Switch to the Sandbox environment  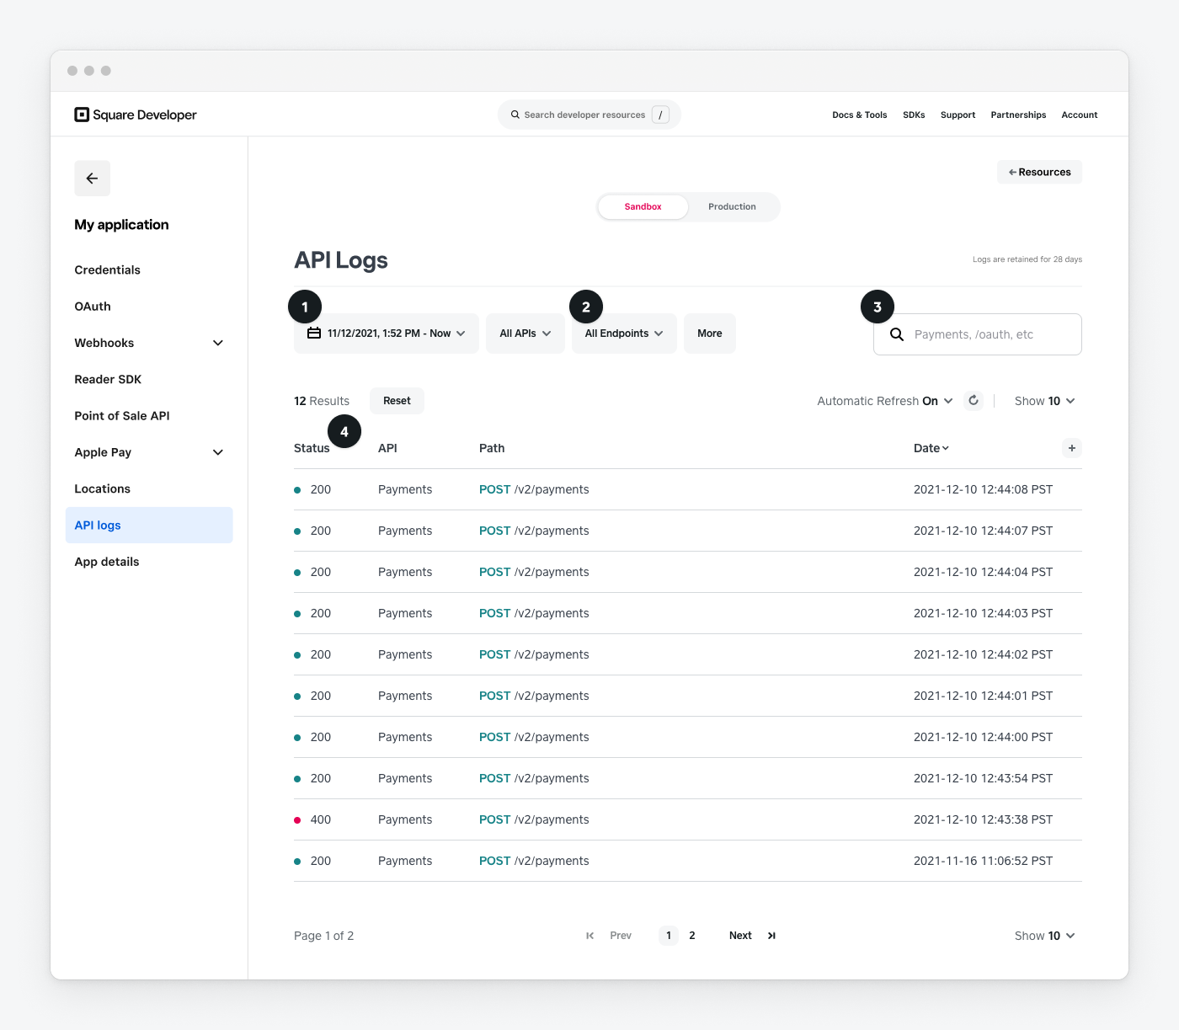(643, 207)
